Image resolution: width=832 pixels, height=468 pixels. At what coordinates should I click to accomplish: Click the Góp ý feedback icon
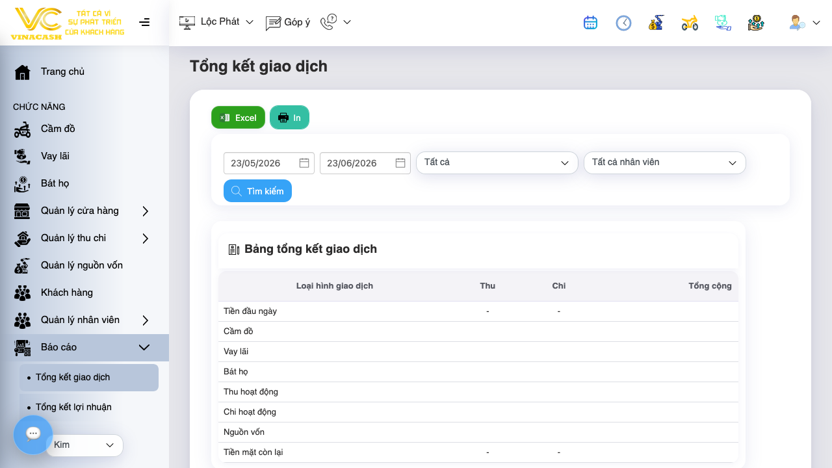273,23
